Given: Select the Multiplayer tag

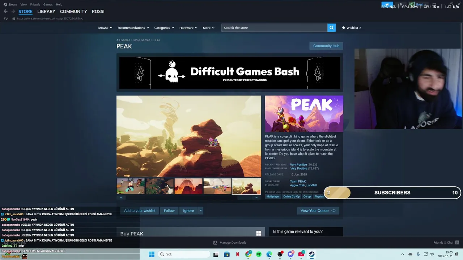Looking at the screenshot, I should tap(273, 196).
